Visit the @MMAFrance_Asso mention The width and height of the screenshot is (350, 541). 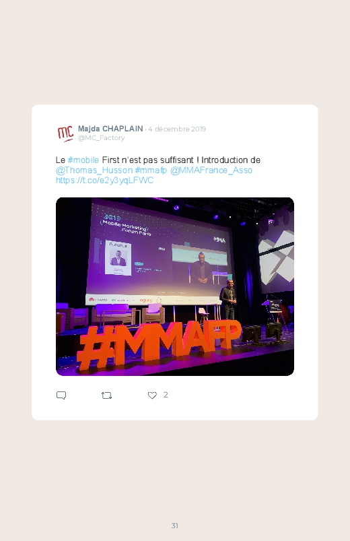[x=211, y=170]
